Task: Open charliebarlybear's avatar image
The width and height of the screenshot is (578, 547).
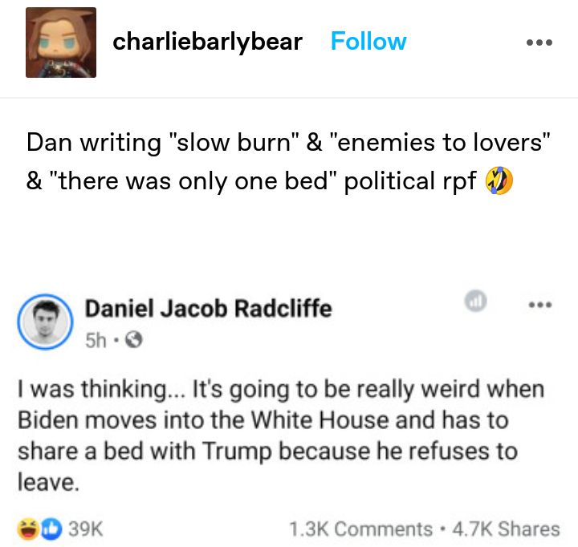Action: click(61, 43)
